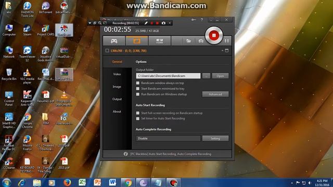The image size is (333, 187).
Task: Click the fullscreen rectangle icon on recording bar
Action: (105, 23)
